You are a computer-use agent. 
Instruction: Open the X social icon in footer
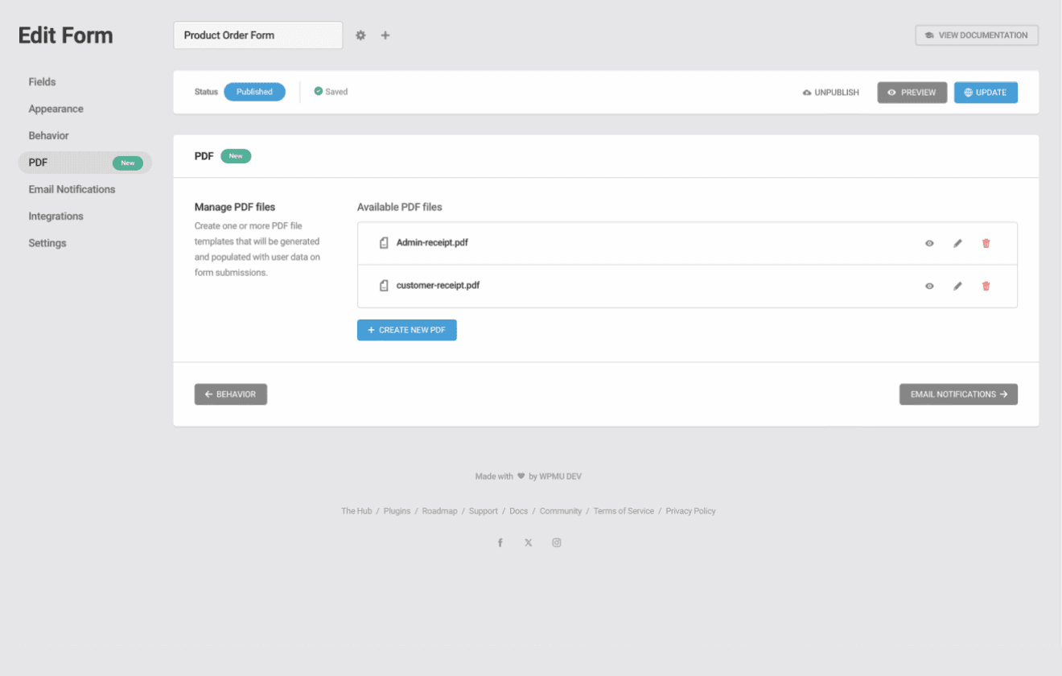point(528,542)
